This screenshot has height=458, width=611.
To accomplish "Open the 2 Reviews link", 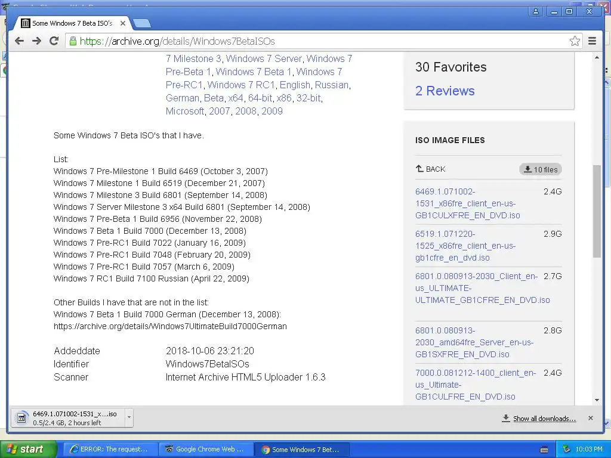I will (445, 91).
